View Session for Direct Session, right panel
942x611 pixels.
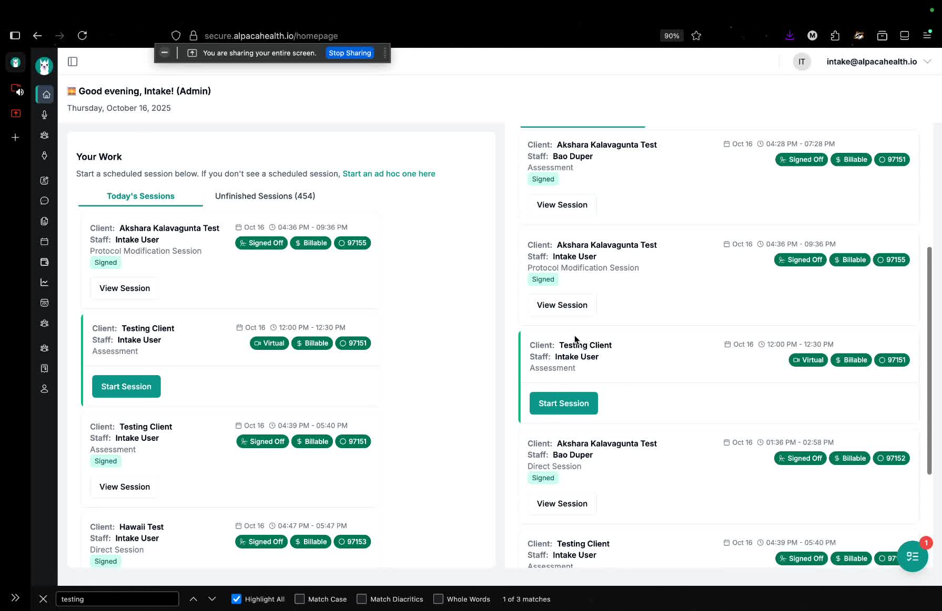(x=562, y=504)
